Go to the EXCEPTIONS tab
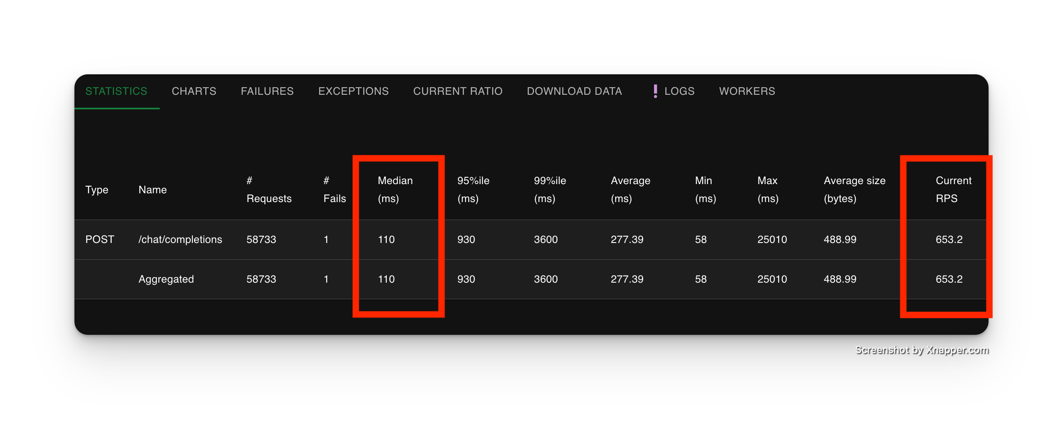Image resolution: width=1063 pixels, height=430 pixels. coord(353,91)
